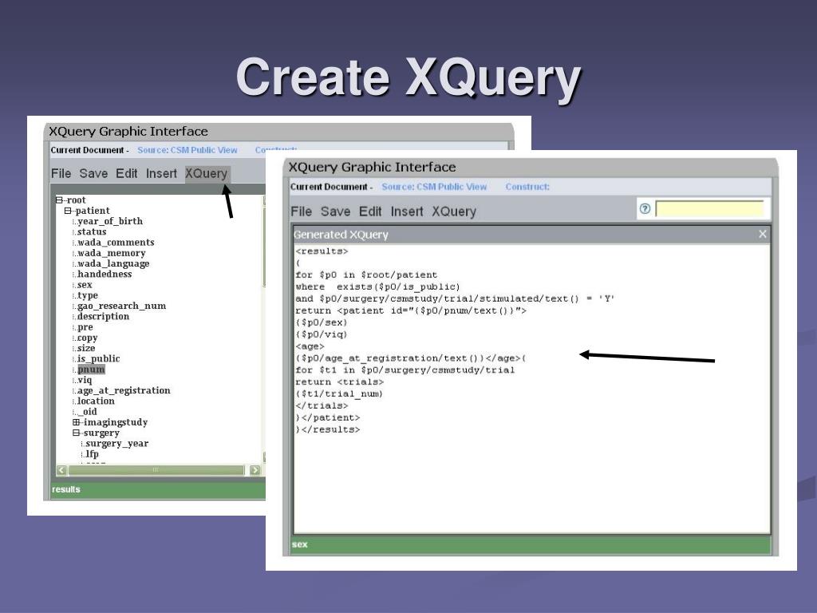The image size is (817, 613).
Task: Click line '{$t1/trial_num}'
Action: [339, 394]
